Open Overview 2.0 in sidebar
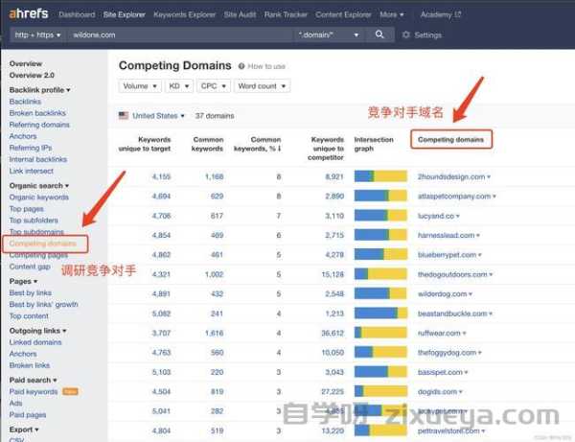Image resolution: width=575 pixels, height=442 pixels. pos(32,75)
